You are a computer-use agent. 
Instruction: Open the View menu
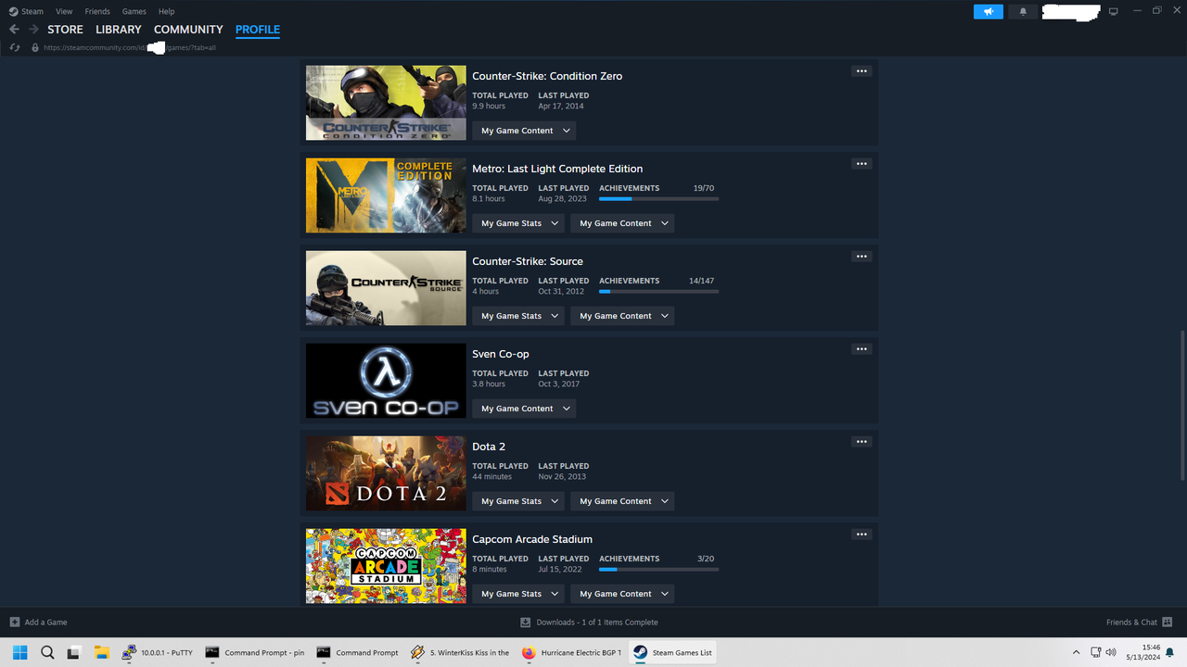64,11
